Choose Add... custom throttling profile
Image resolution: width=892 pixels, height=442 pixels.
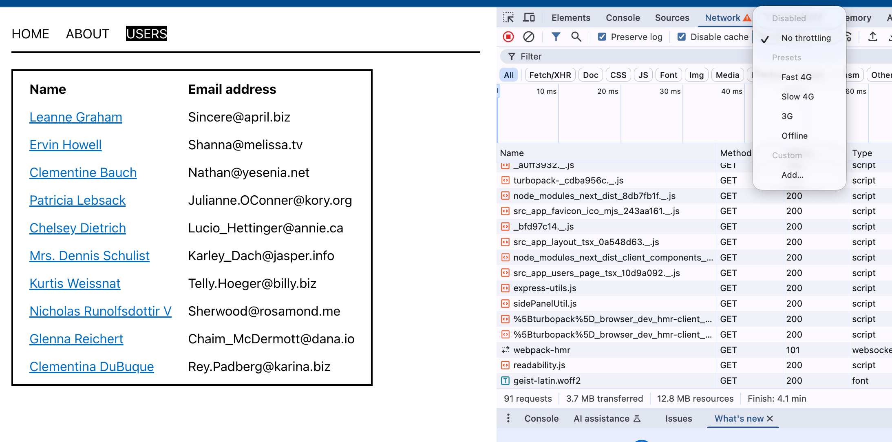coord(792,175)
